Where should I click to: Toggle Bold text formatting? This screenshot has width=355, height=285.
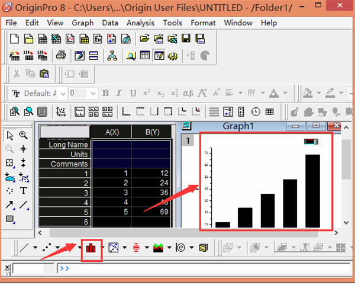pos(105,93)
